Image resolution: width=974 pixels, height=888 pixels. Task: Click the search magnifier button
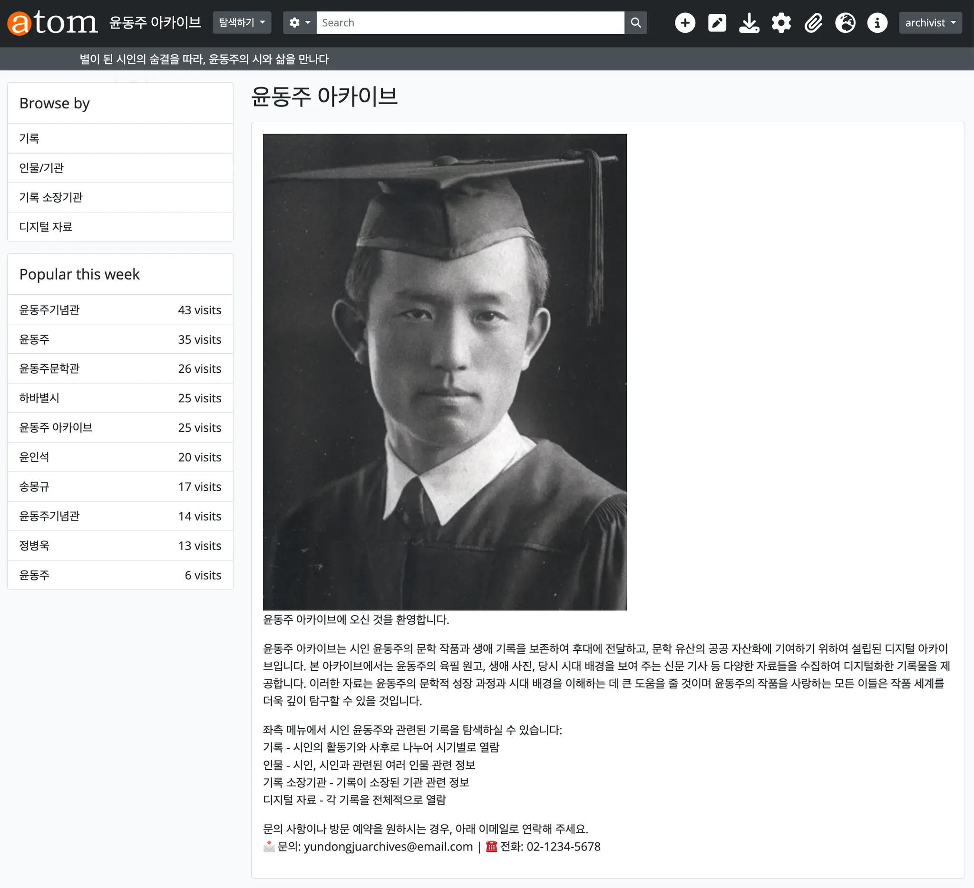click(635, 23)
